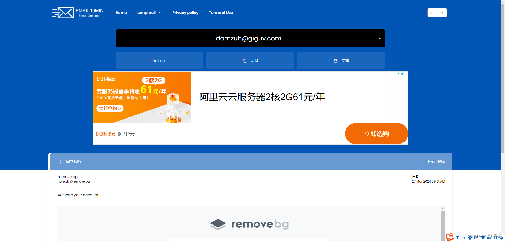Click the Aliyun orange banner image

142,97
